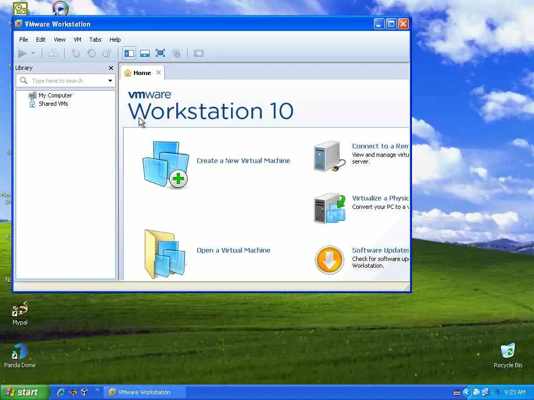Viewport: 534px width, 400px height.
Task: Open the File menu
Action: click(x=23, y=40)
